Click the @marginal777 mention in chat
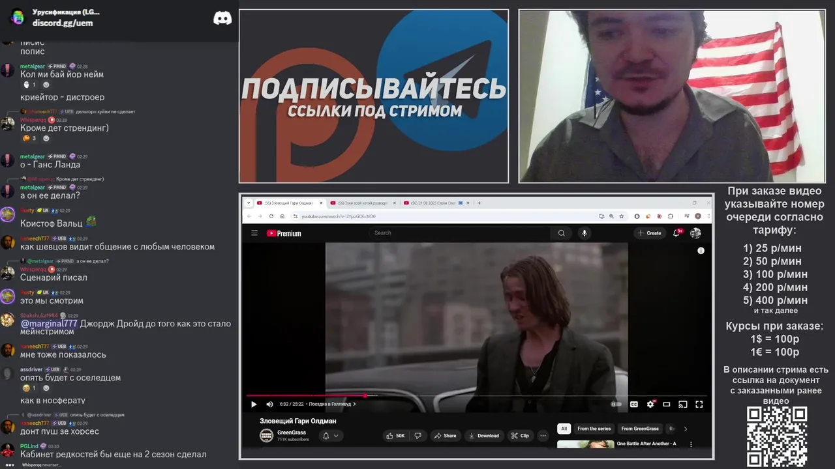 pyautogui.click(x=49, y=324)
